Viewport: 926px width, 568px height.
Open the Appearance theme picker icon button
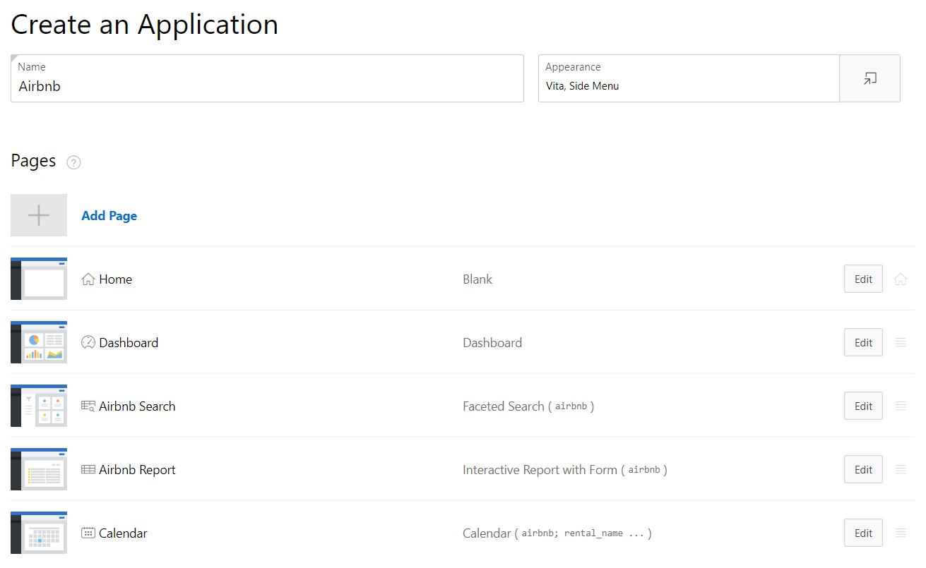coord(869,78)
